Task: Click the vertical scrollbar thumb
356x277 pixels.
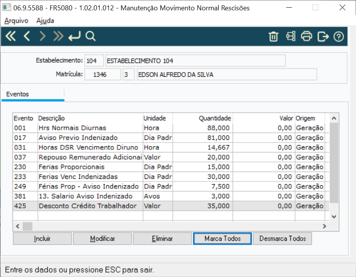Action: pos(334,163)
